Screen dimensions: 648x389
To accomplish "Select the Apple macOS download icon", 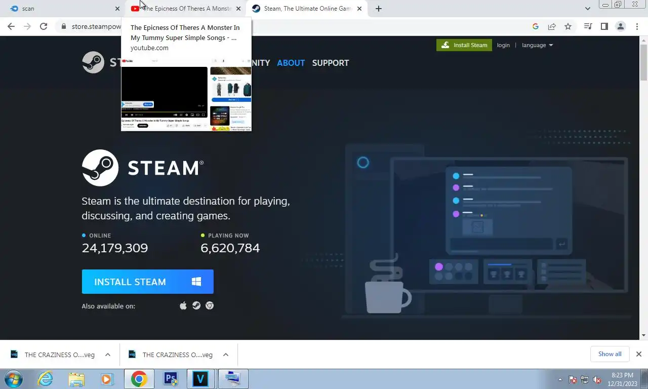I will 183,305.
